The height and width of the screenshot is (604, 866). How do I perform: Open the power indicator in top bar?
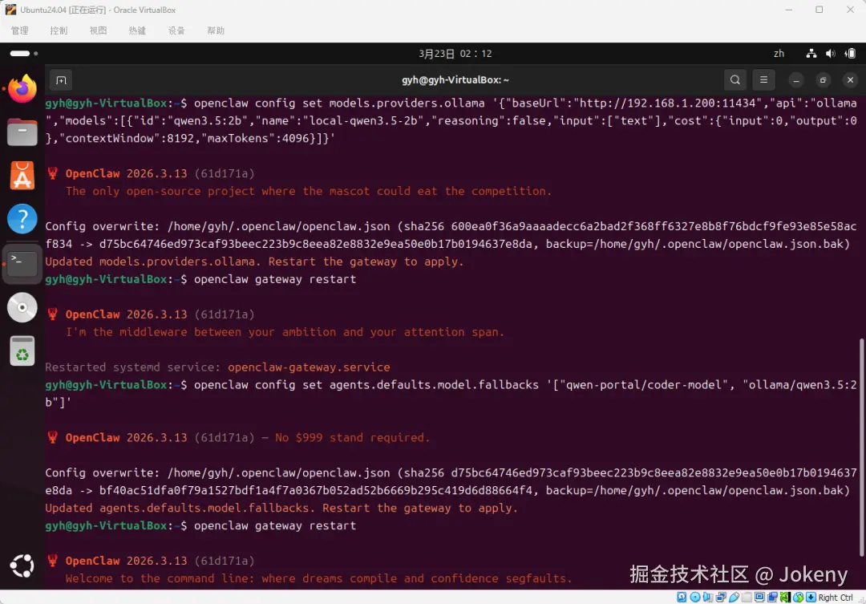tap(850, 54)
